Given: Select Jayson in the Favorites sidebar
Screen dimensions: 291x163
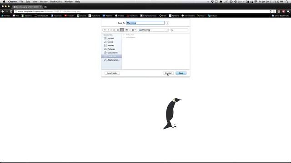Looking at the screenshot, I should click(x=111, y=38).
